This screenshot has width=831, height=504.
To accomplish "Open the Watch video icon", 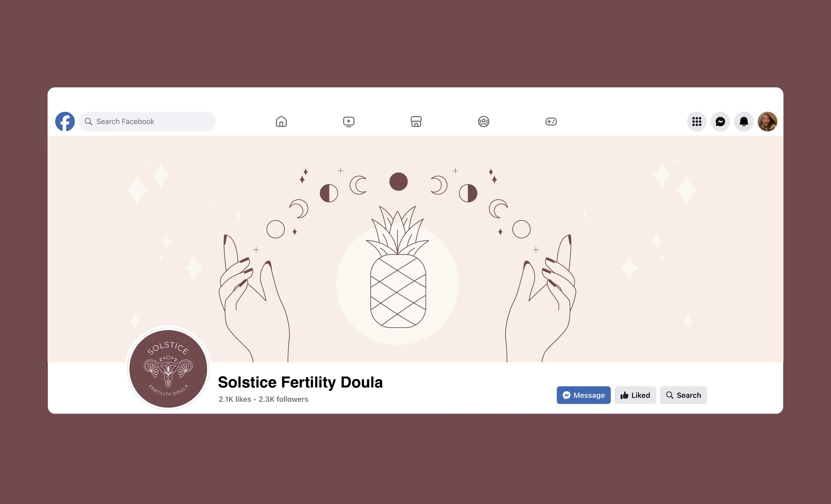I will 349,122.
